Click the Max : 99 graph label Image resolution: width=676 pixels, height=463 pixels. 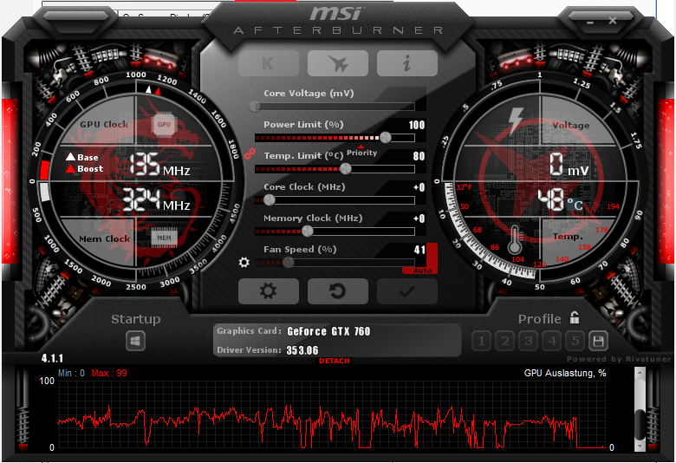click(109, 373)
